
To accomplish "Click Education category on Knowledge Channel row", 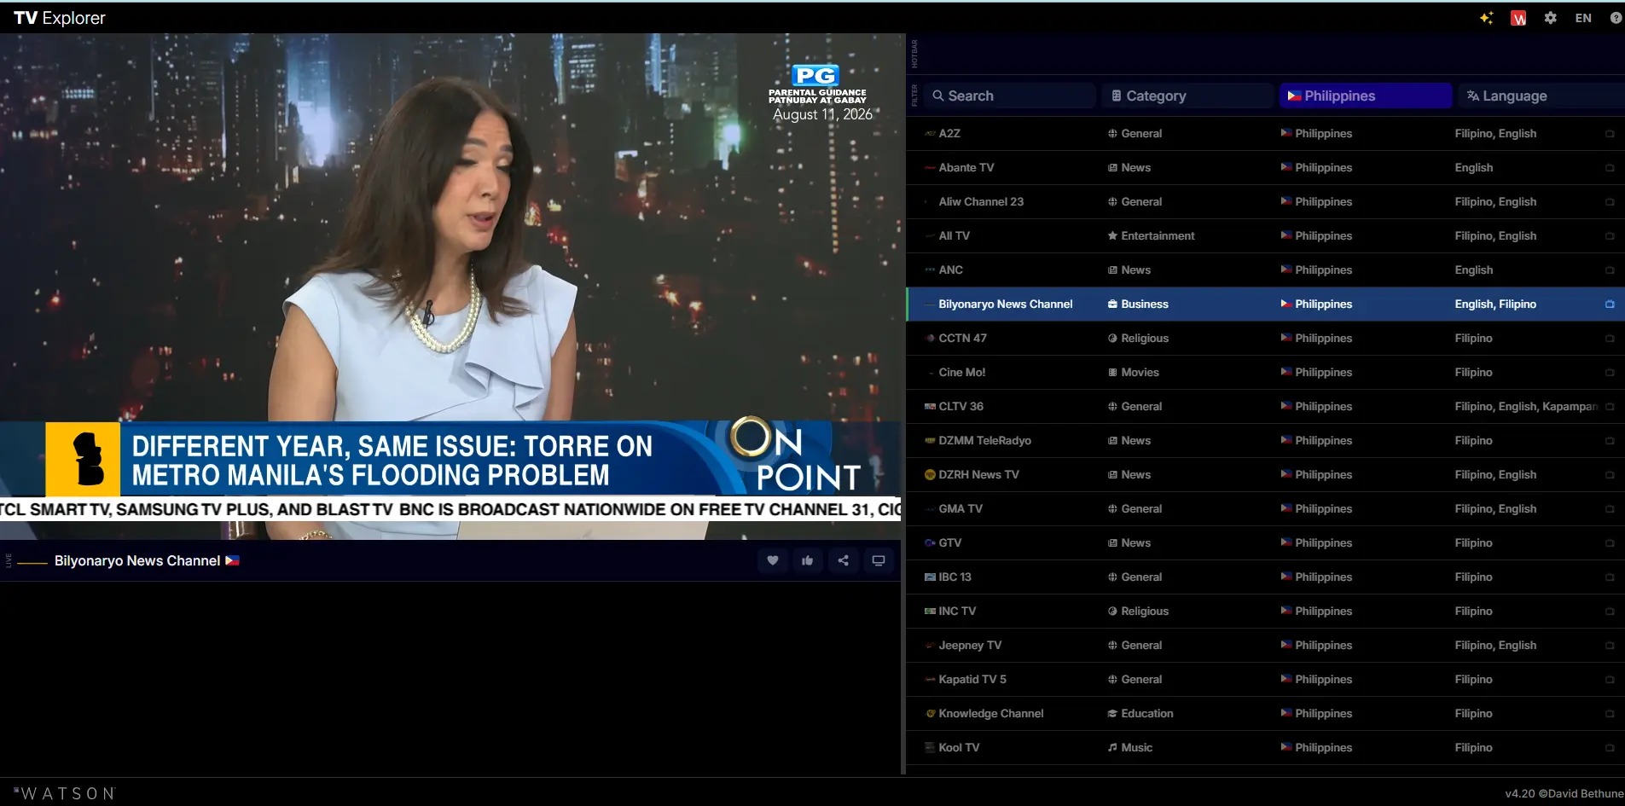I will [1140, 714].
